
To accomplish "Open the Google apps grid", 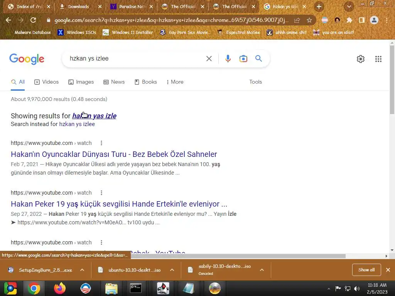I will [378, 59].
